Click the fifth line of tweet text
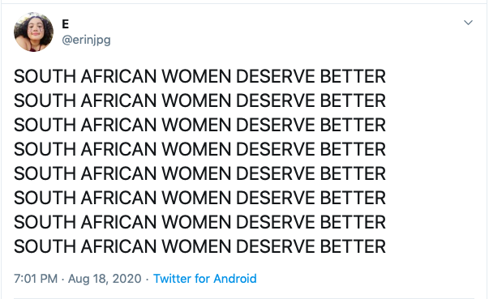The image size is (489, 299). tap(200, 173)
